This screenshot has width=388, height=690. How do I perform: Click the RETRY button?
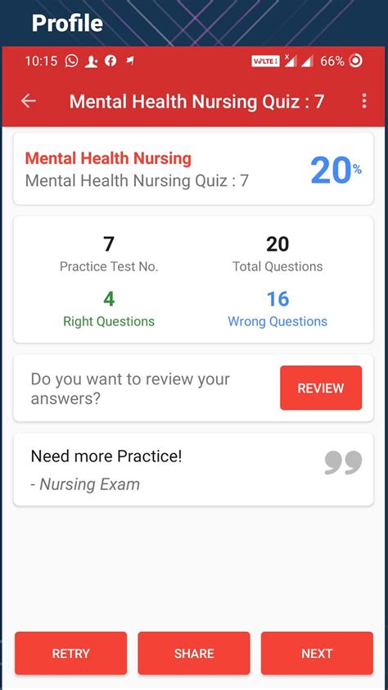[70, 653]
